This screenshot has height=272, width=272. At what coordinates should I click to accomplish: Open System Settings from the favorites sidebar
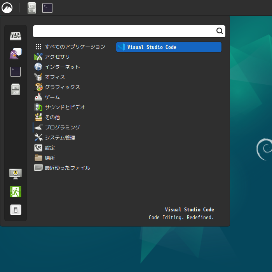click(16, 36)
